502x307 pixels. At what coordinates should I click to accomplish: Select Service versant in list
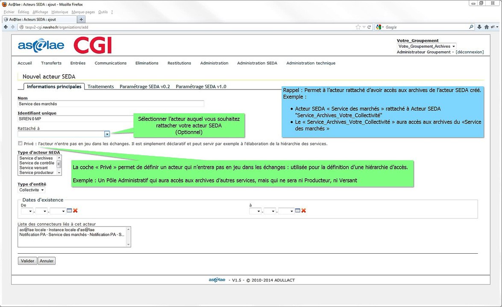pyautogui.click(x=33, y=168)
